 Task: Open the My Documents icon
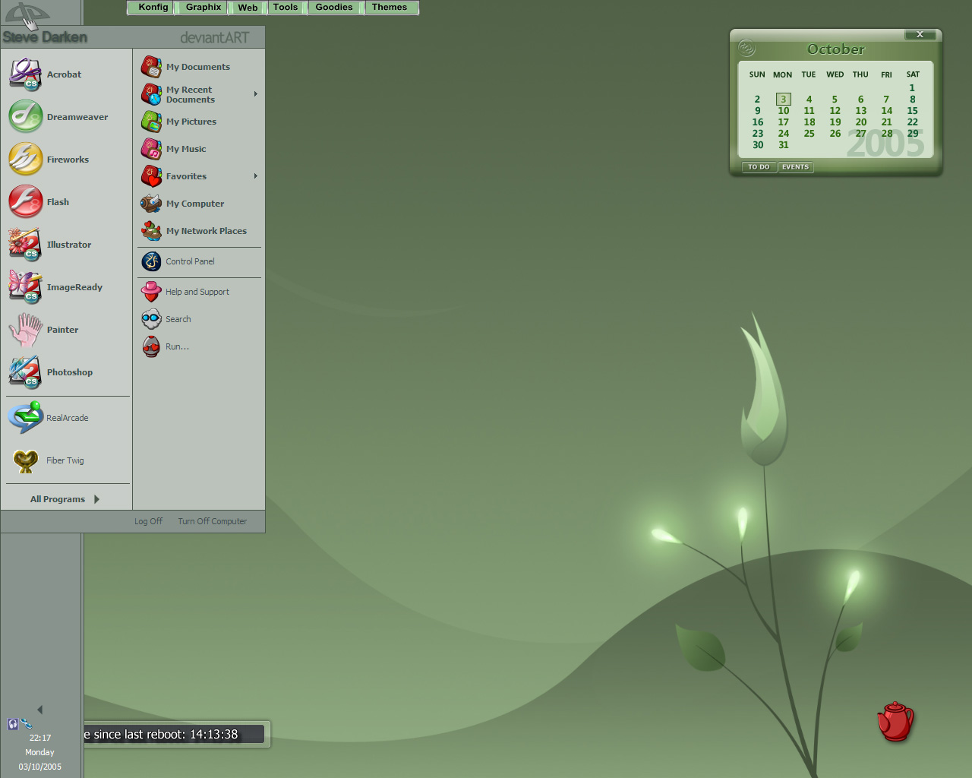(x=151, y=67)
